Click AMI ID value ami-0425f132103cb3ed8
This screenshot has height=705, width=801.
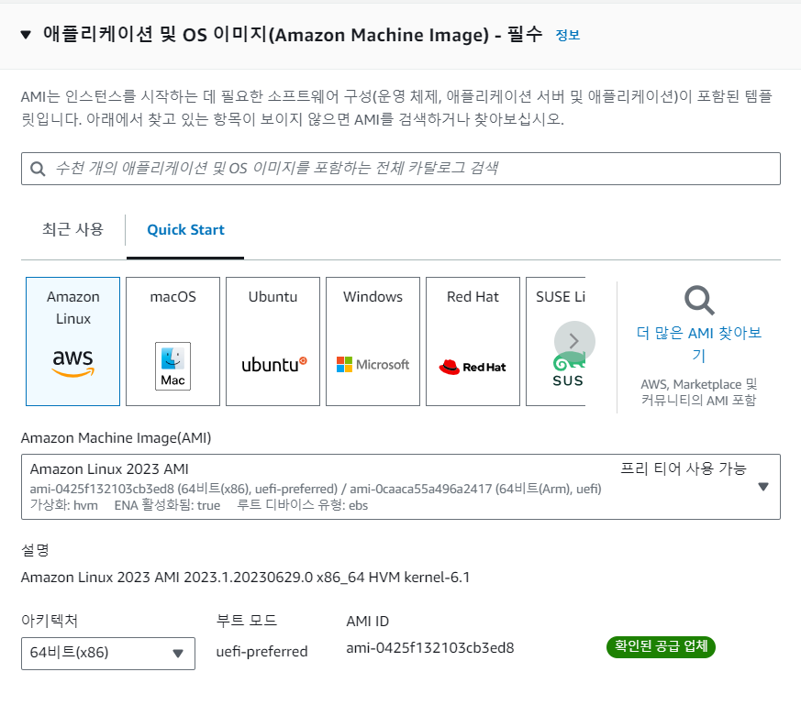[430, 648]
